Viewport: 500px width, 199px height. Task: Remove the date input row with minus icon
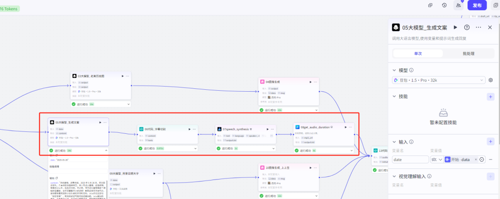(x=491, y=159)
